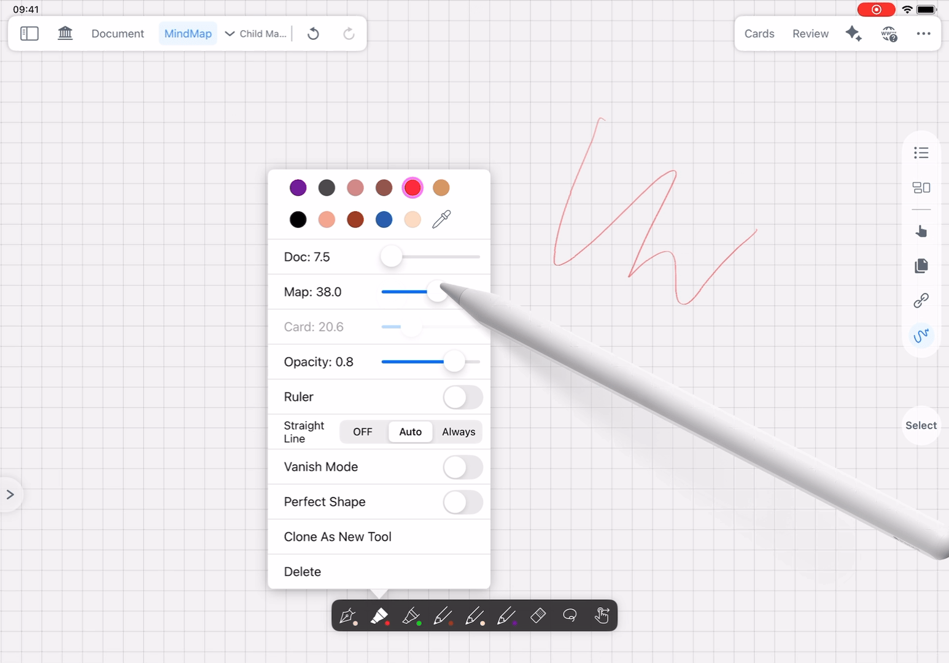The width and height of the screenshot is (949, 663).
Task: Open the three-dots more options menu
Action: click(x=923, y=33)
